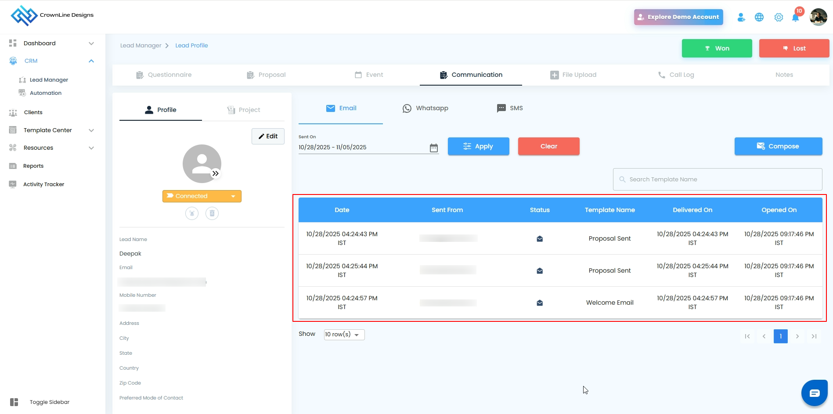The image size is (833, 414).
Task: Click the Dashboard sidebar icon
Action: (13, 43)
